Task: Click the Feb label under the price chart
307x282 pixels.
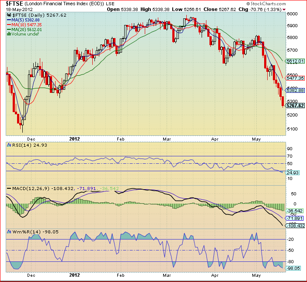Action: [121, 139]
